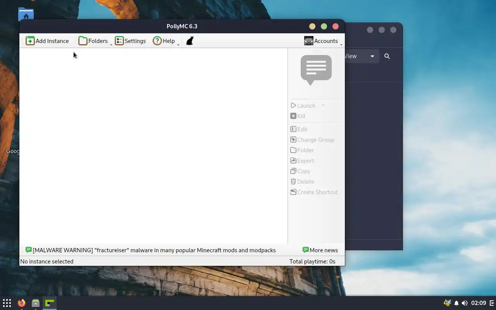The height and width of the screenshot is (310, 496).
Task: Open the Home folder desktop icon
Action: 26,14
